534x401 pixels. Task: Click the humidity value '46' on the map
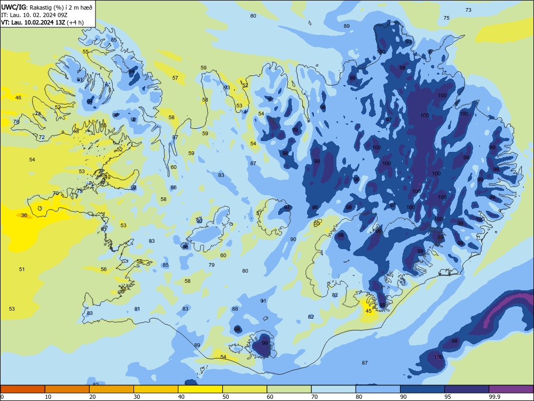tap(18, 97)
